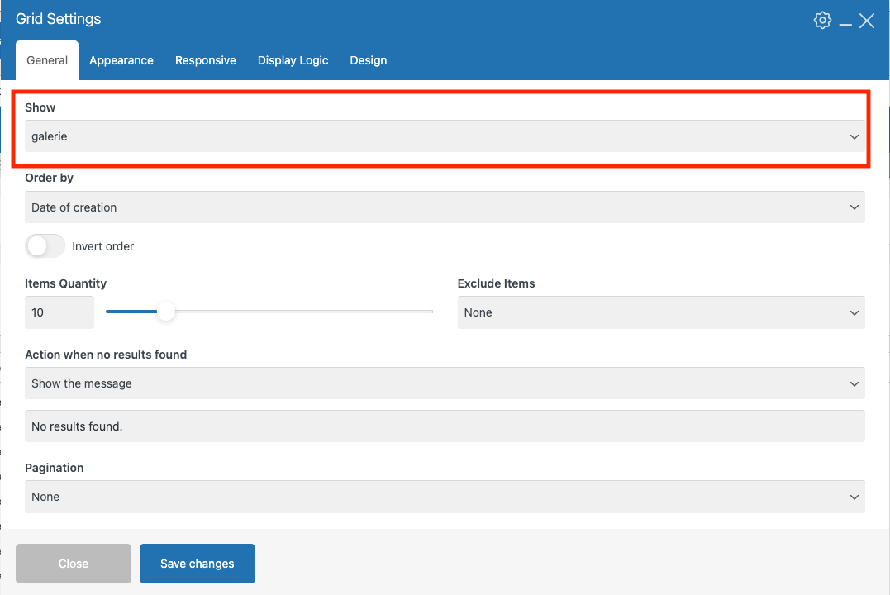This screenshot has width=890, height=595.
Task: Click the No results found message field
Action: coord(445,426)
